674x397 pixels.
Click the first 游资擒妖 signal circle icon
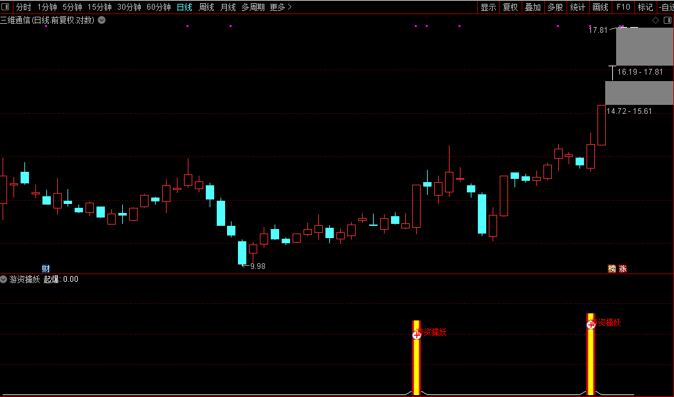[417, 335]
